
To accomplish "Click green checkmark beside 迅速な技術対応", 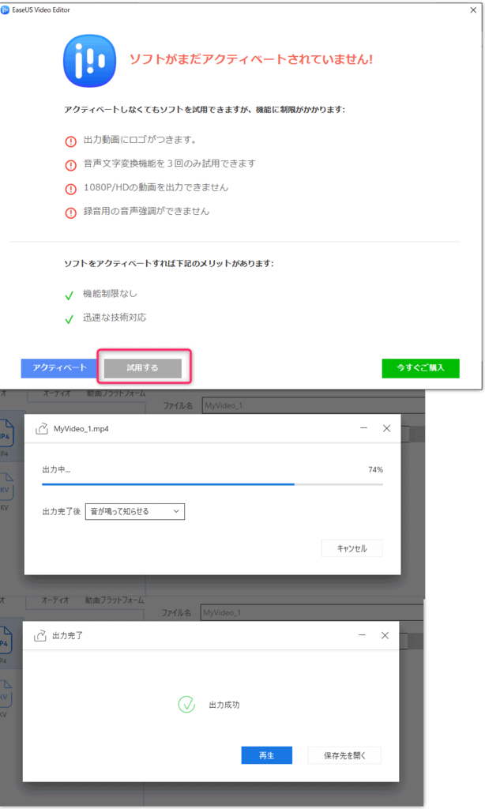I will tap(70, 318).
